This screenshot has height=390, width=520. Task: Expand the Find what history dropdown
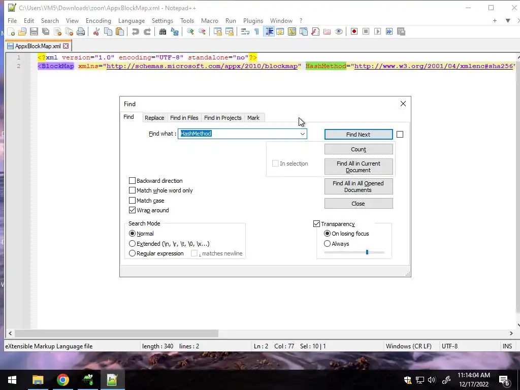point(303,134)
